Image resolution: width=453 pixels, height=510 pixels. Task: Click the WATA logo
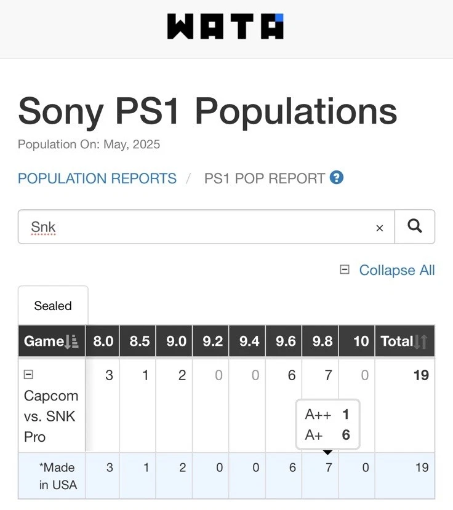click(x=225, y=26)
